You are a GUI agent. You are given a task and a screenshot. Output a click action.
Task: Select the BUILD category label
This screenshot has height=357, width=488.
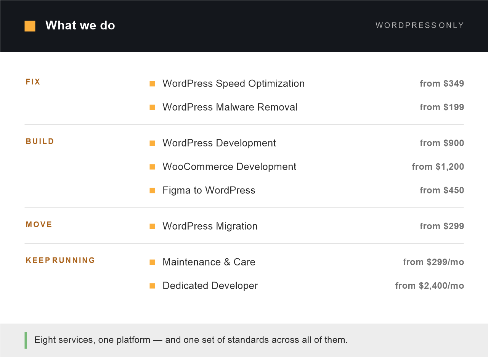coord(40,142)
